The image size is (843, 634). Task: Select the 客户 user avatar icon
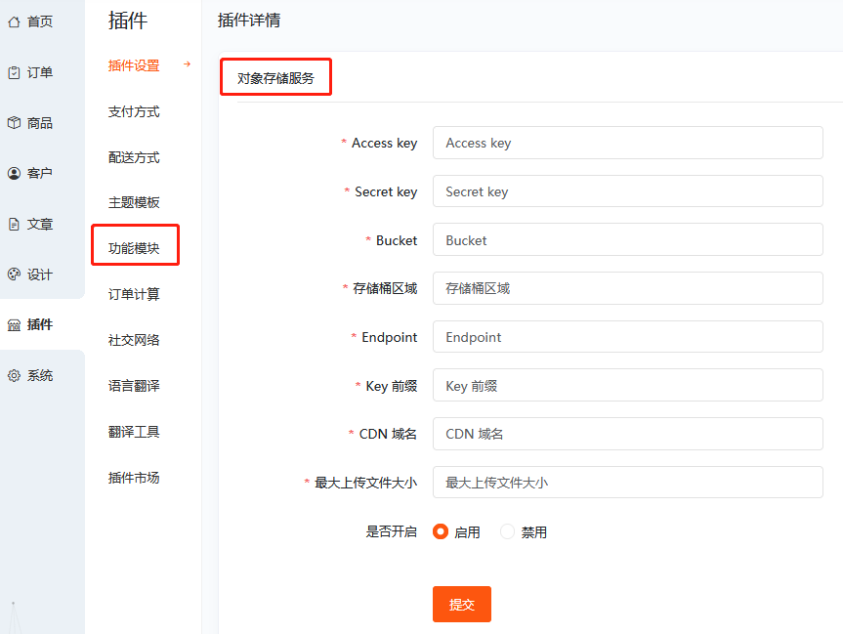click(14, 173)
